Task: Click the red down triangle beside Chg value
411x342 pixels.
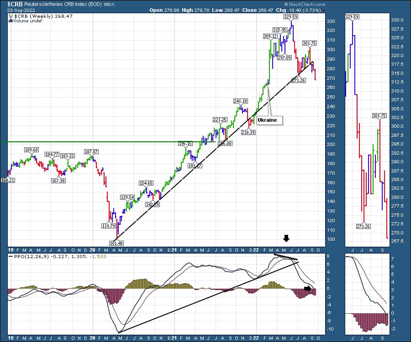Action: 324,9
